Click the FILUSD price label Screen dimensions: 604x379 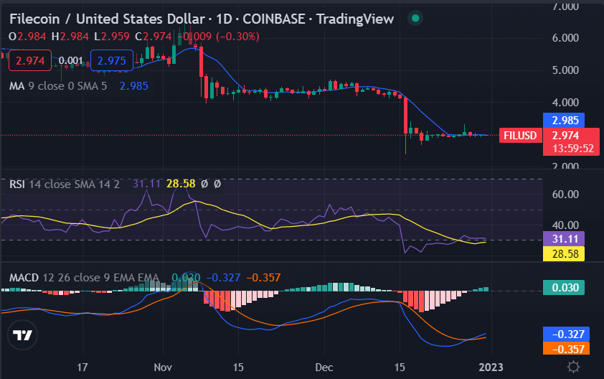click(520, 136)
